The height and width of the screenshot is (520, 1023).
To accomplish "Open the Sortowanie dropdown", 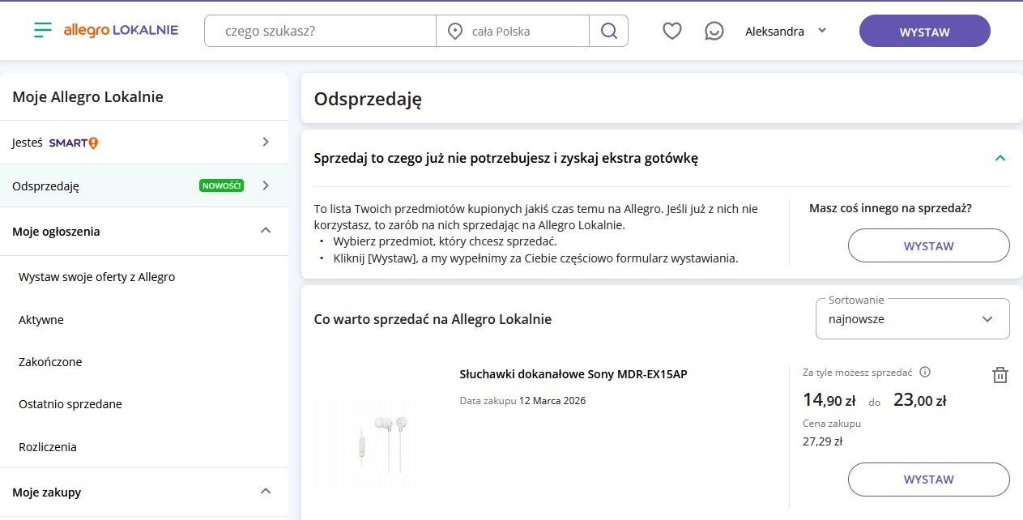I will pos(912,318).
